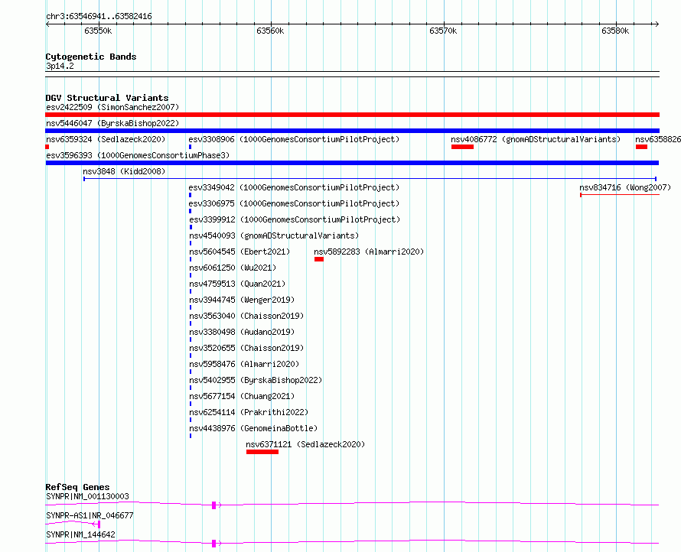Select the thin red nsv834716 variant line
Viewport: 681px width, 552px height.
point(620,195)
